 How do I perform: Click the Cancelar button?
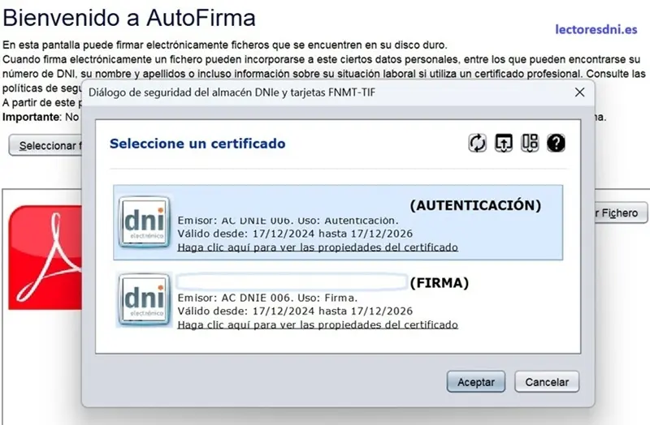pos(547,381)
